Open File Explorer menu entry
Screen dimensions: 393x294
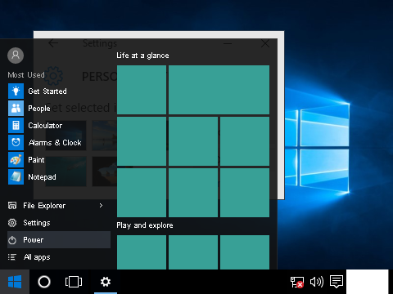59,206
